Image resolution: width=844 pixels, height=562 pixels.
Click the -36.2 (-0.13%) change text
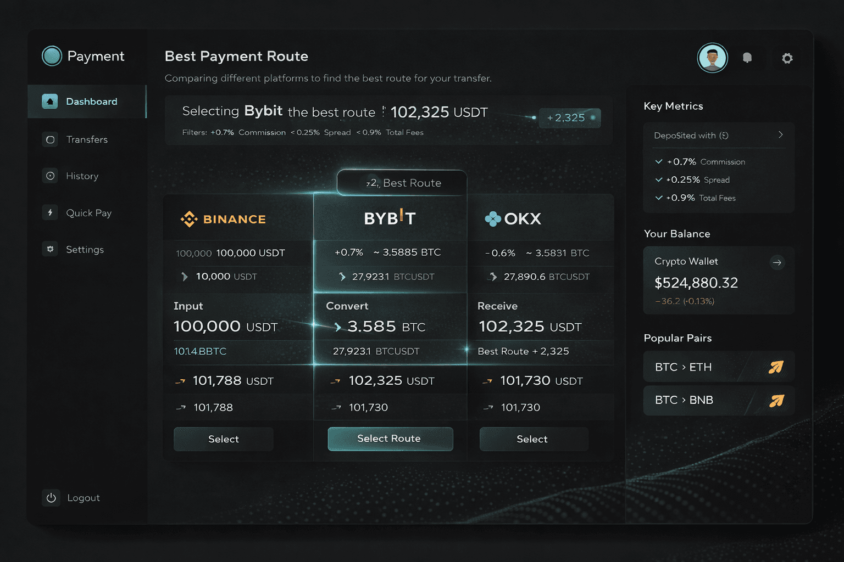tap(685, 301)
